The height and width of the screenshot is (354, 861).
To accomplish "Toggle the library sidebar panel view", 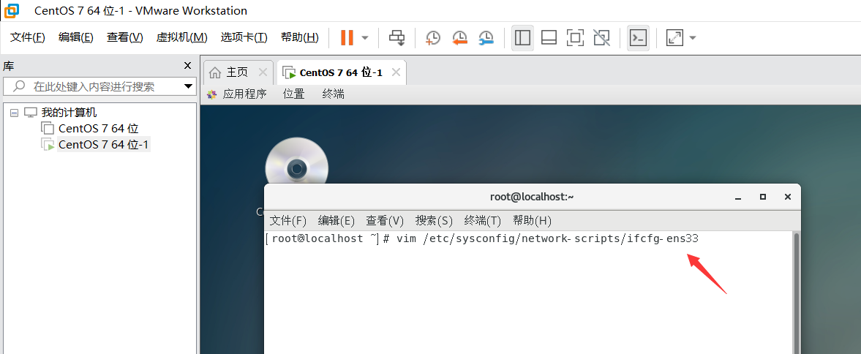I will pos(522,37).
